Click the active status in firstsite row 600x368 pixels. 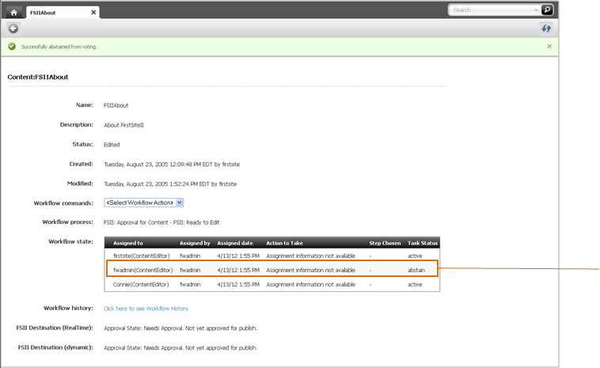pos(415,256)
